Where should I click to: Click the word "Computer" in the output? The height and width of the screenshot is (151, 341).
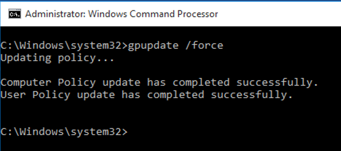[x=26, y=83]
